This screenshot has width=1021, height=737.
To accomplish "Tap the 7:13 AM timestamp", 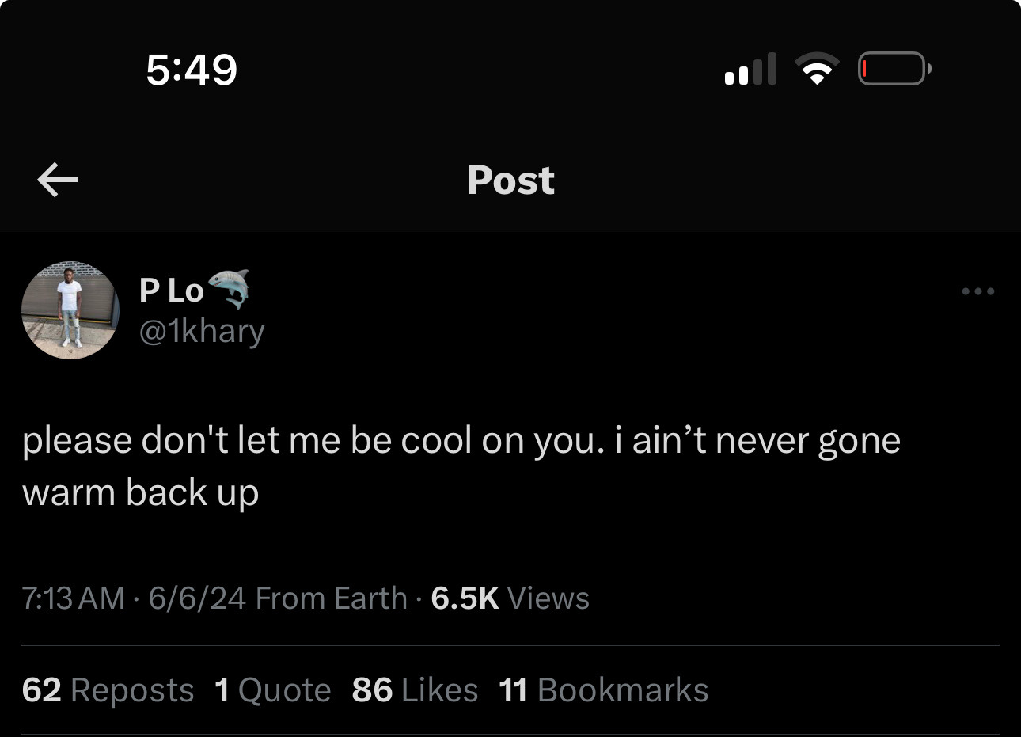I will tap(73, 598).
